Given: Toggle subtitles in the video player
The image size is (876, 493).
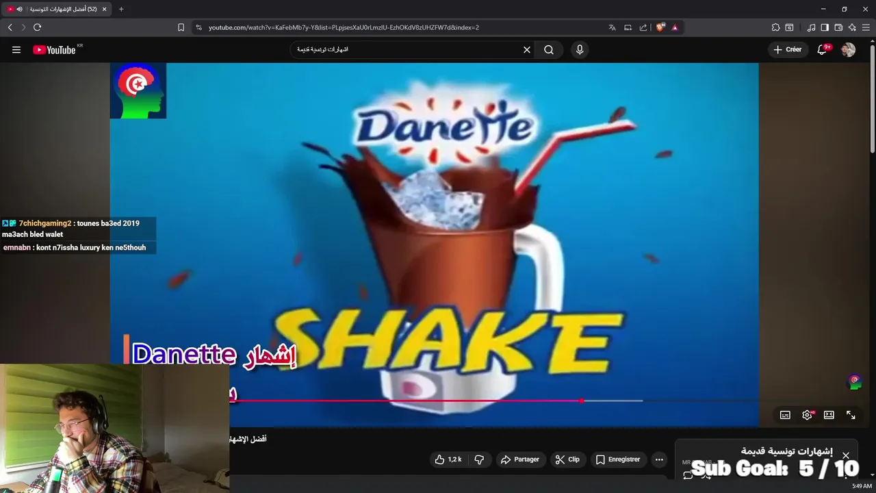Looking at the screenshot, I should [785, 415].
